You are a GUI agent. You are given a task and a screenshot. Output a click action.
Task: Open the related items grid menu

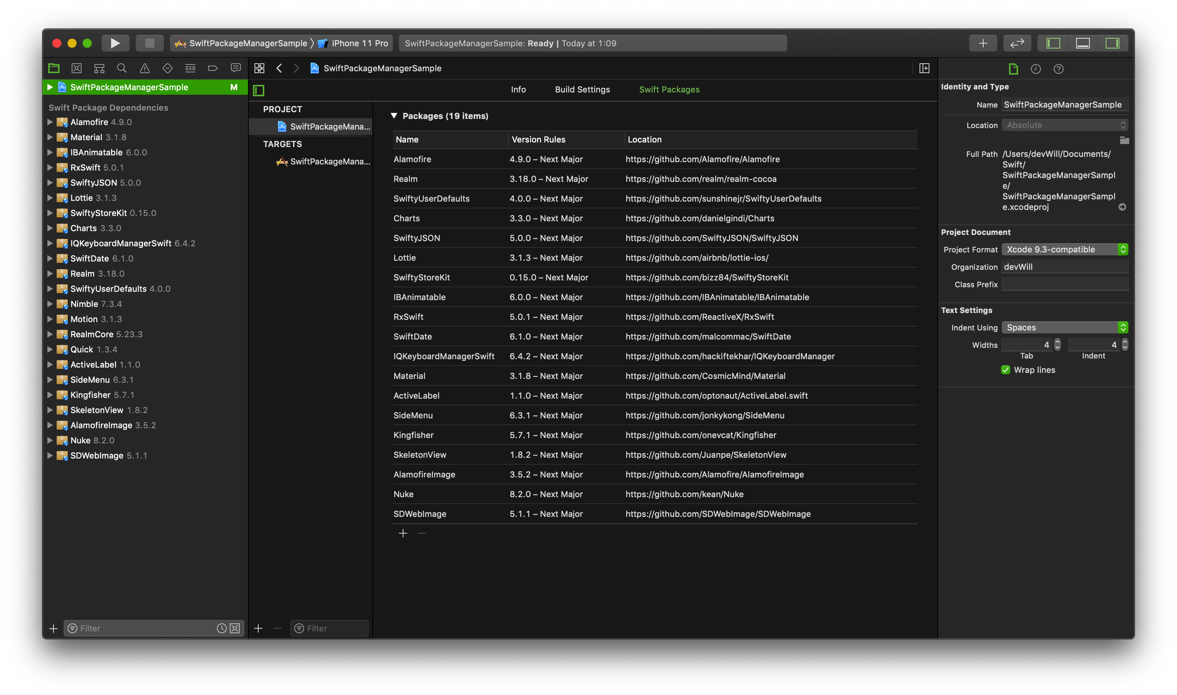pos(259,68)
